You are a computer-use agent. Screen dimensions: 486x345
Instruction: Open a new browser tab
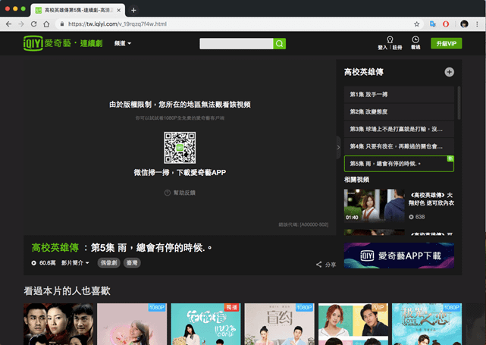[133, 10]
